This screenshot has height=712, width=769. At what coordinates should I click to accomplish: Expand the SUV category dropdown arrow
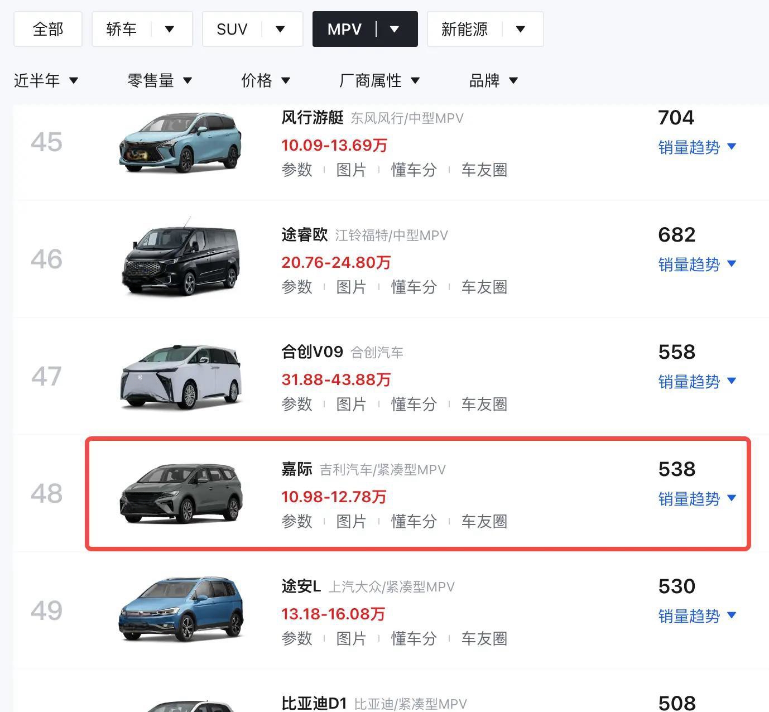pyautogui.click(x=280, y=29)
